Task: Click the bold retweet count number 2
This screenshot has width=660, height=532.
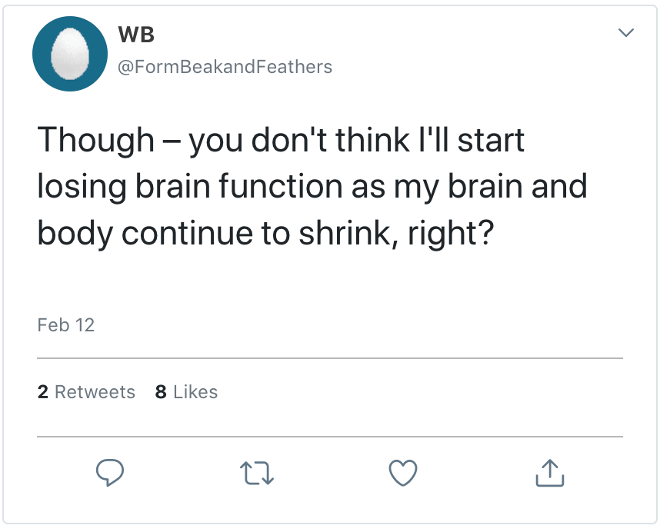Action: [x=42, y=392]
